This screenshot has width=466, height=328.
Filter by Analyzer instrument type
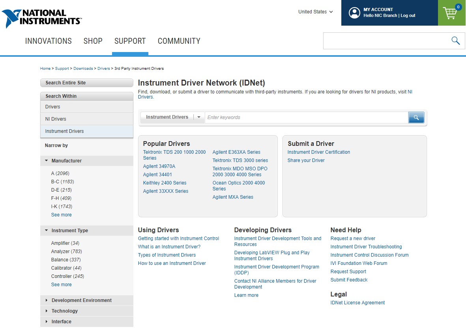point(60,252)
